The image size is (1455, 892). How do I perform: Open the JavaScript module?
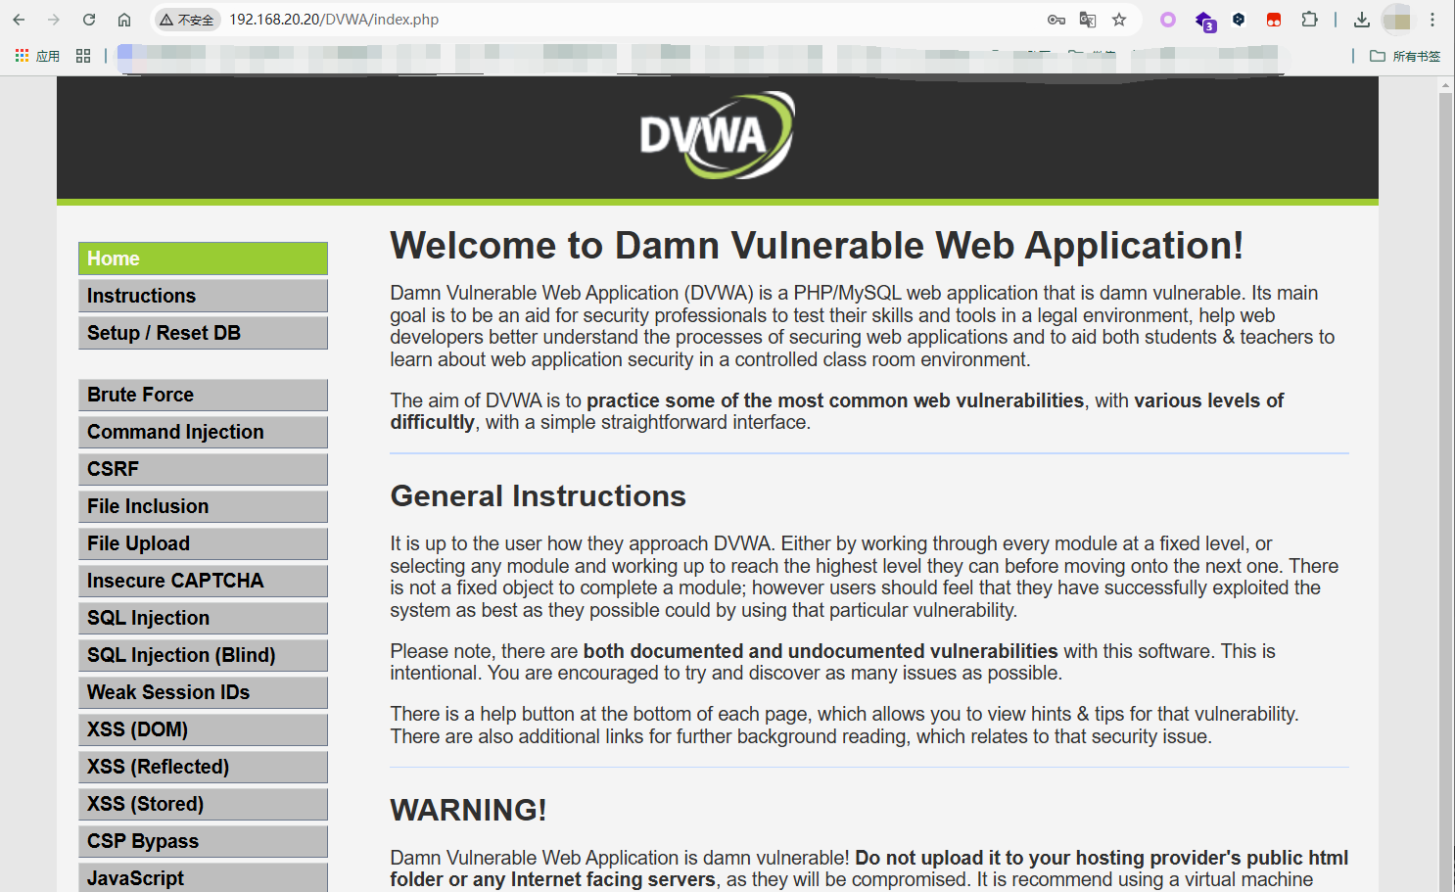[203, 877]
